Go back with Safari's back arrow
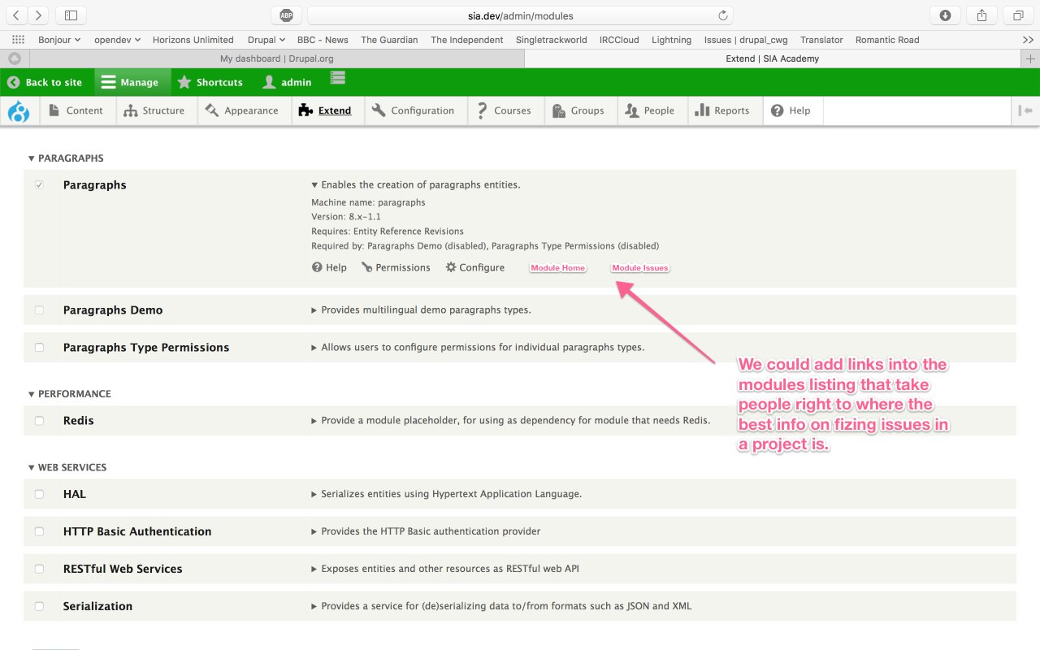 (17, 15)
